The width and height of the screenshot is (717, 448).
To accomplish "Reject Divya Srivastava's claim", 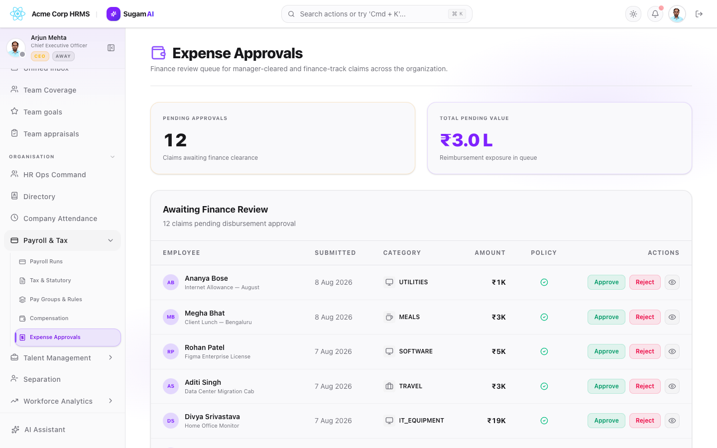I will (645, 421).
